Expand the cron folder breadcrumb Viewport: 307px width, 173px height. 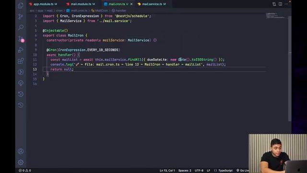pyautogui.click(x=59, y=11)
